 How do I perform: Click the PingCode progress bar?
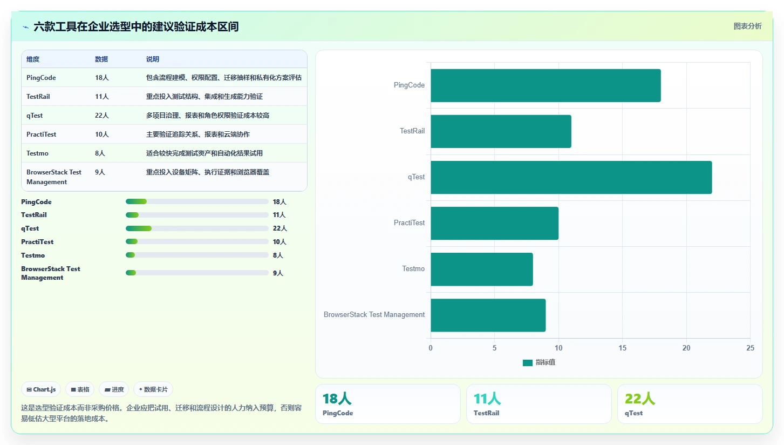tap(197, 201)
